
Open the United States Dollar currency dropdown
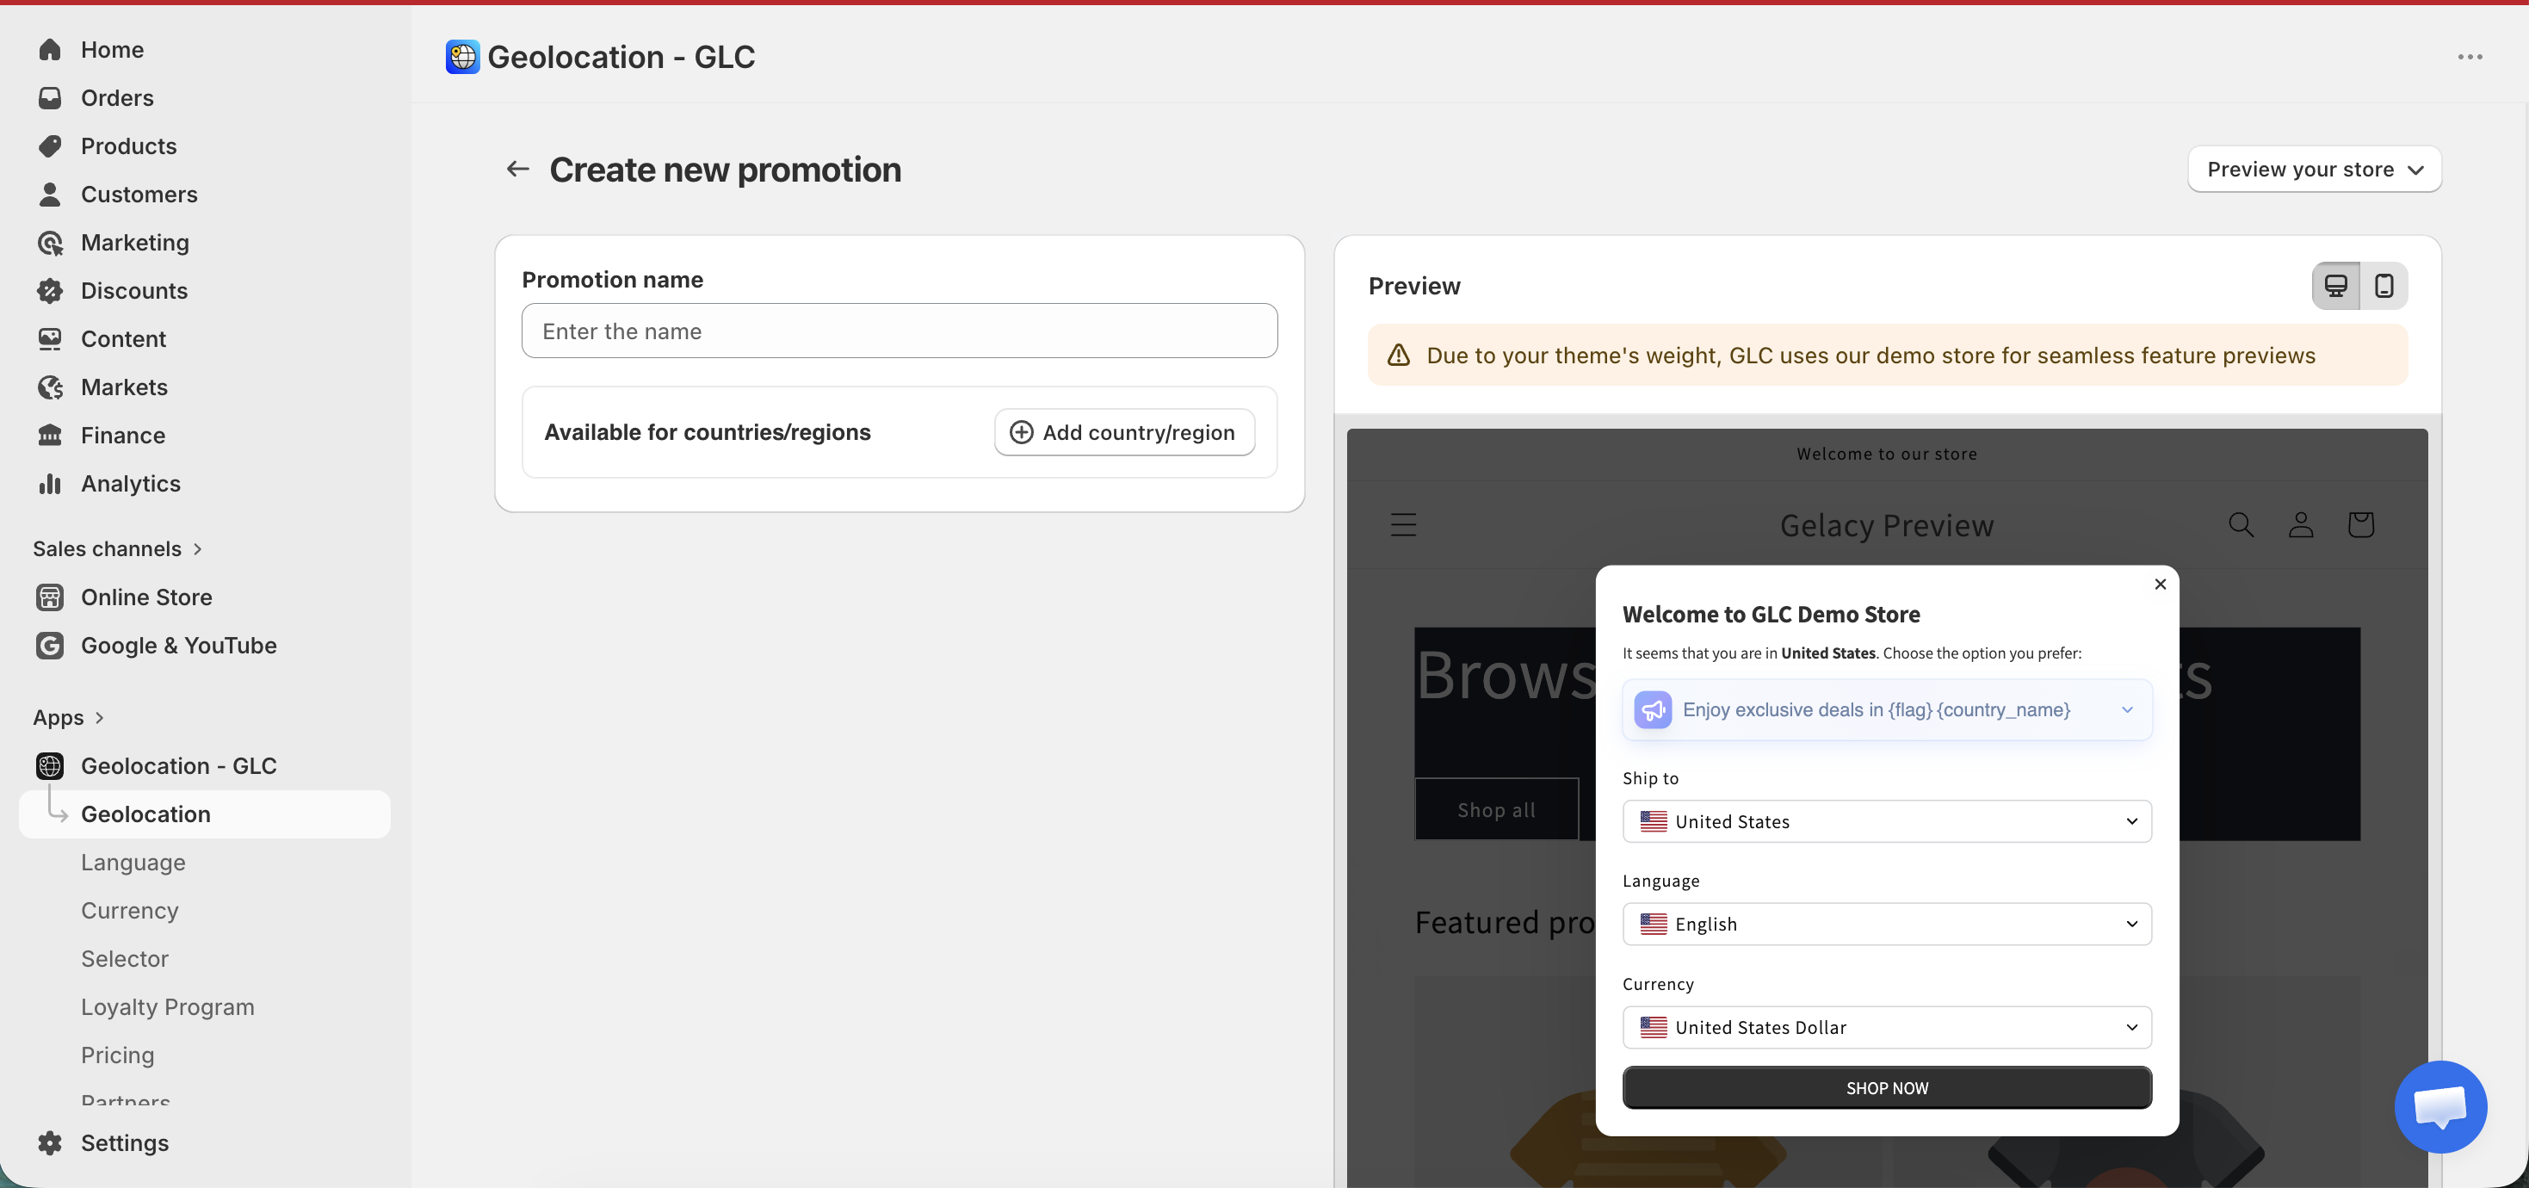[1887, 1027]
